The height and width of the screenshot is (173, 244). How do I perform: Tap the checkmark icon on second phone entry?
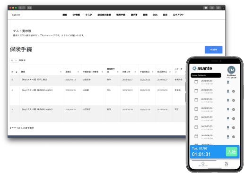234,91
